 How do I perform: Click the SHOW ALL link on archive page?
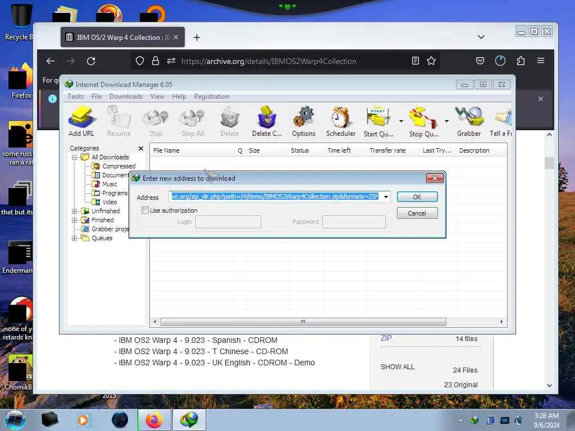click(398, 367)
